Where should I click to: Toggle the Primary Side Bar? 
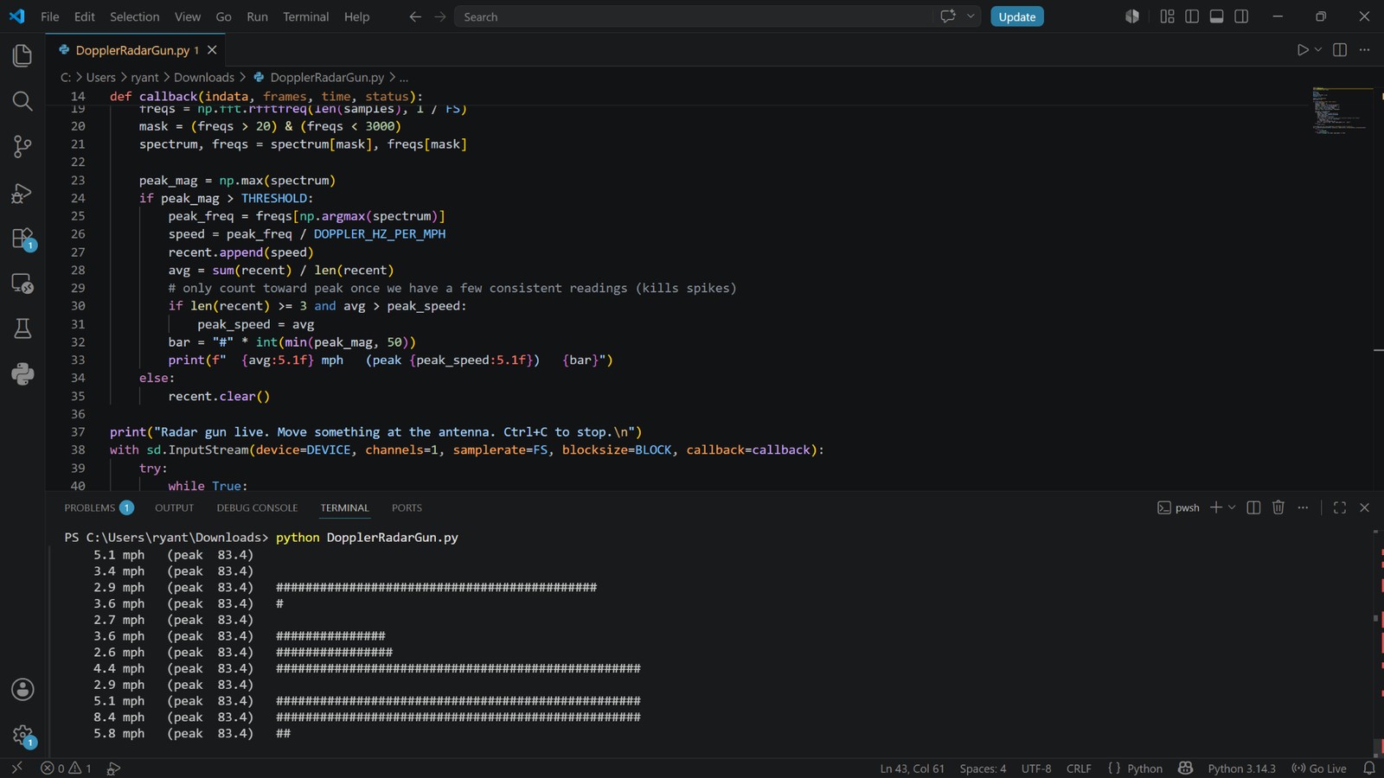(1192, 16)
